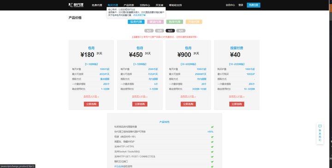The image size is (332, 168).
Task: Choose the 包周 billing period pill
Action: (x=160, y=31)
